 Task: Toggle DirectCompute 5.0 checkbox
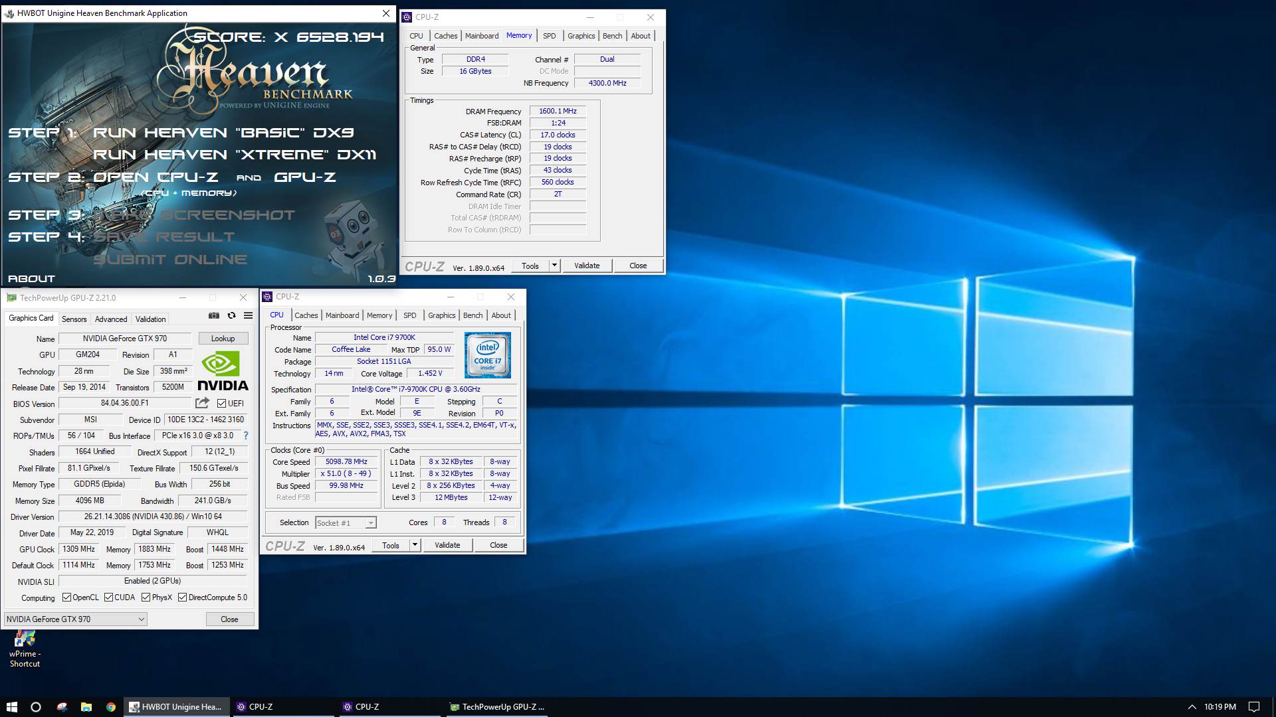click(x=182, y=597)
